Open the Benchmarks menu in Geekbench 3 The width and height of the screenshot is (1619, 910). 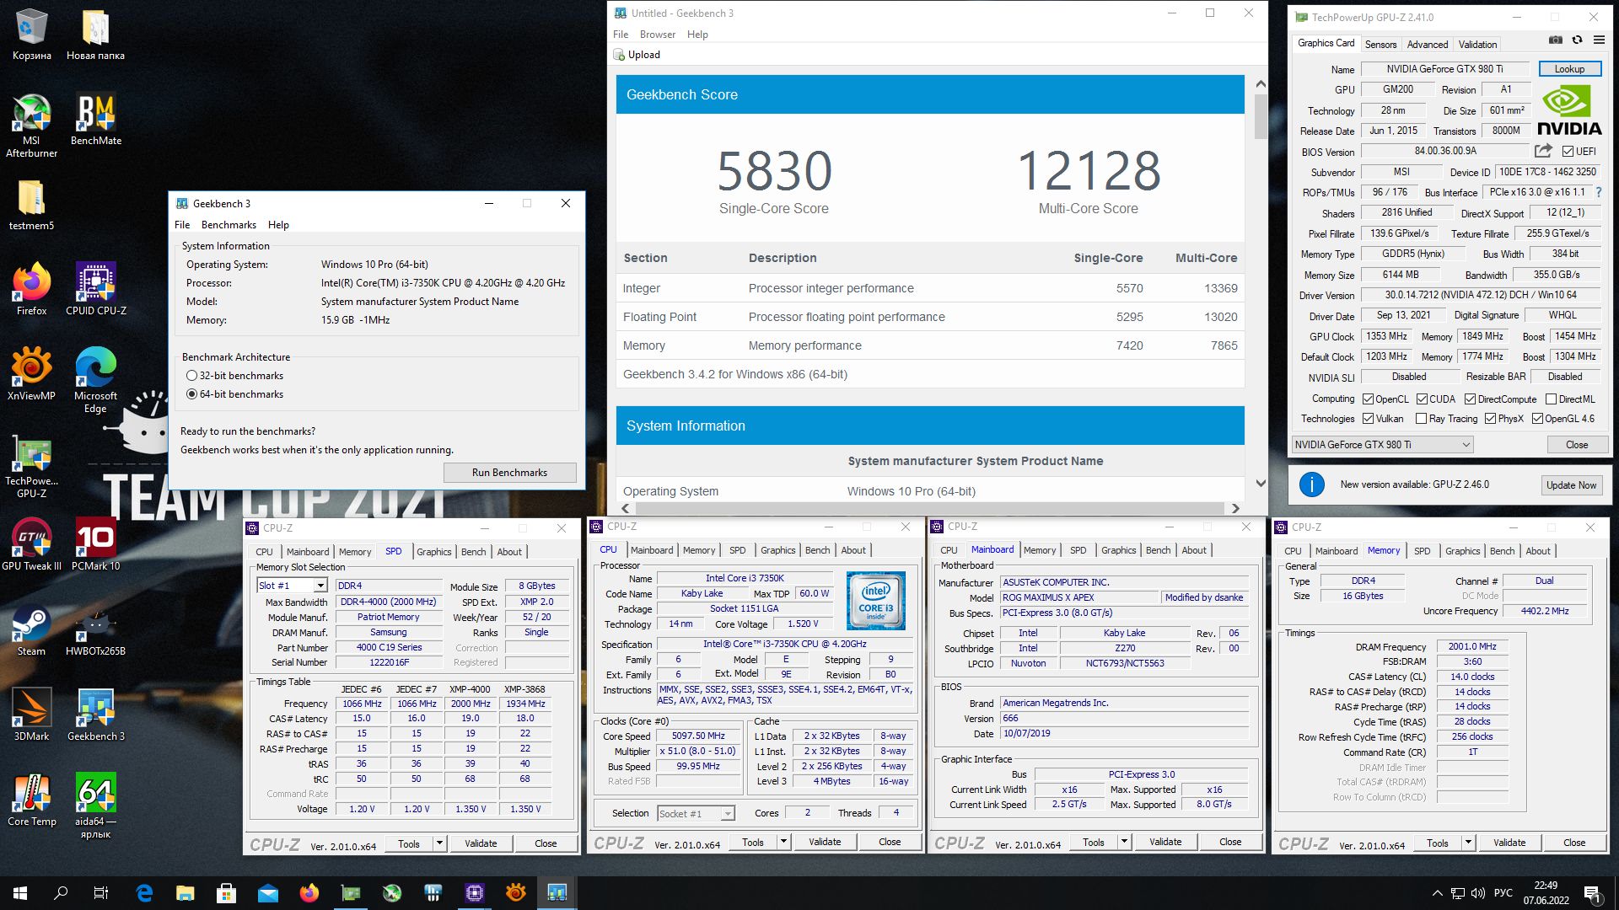[x=229, y=225]
